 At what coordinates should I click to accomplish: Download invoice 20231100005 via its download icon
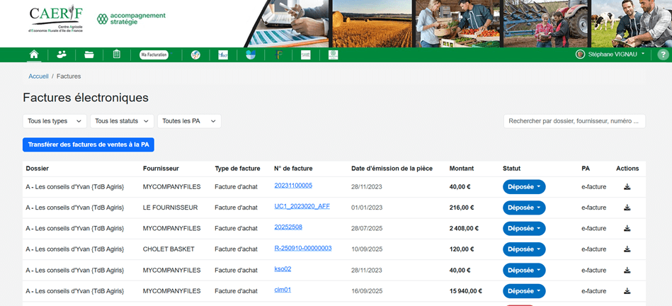627,188
